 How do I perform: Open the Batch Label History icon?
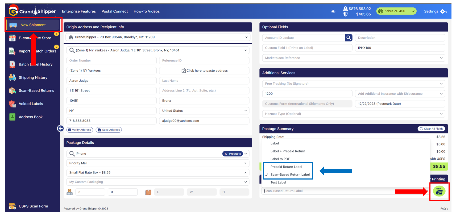point(12,64)
